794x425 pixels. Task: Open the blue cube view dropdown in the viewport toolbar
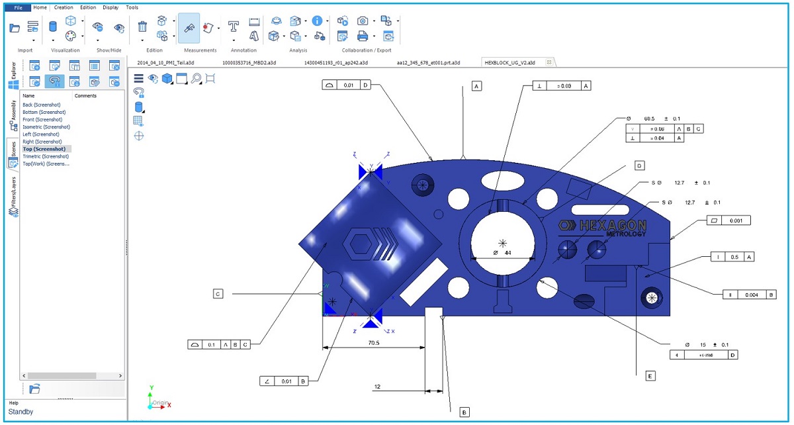pyautogui.click(x=167, y=78)
